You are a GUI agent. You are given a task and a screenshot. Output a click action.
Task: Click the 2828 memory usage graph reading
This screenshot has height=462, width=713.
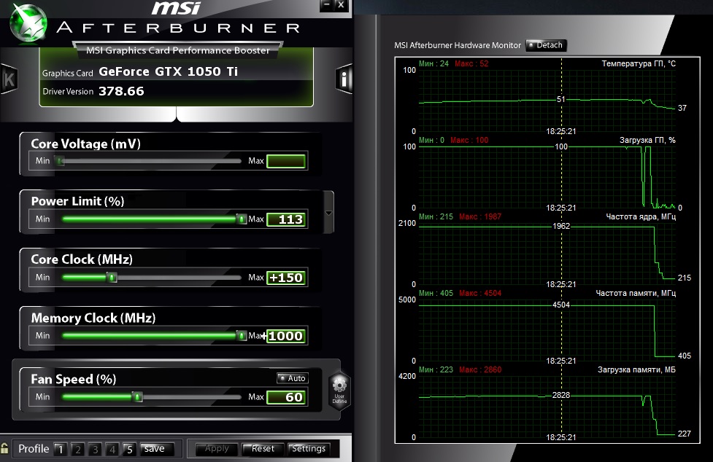561,395
